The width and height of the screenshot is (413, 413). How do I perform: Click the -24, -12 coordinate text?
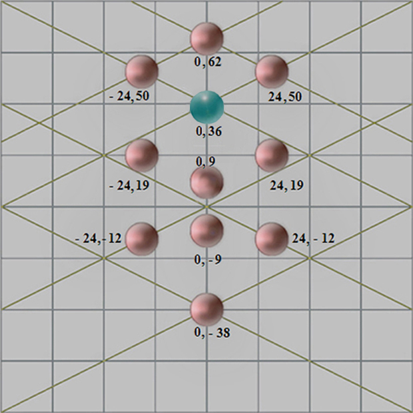[x=98, y=237]
